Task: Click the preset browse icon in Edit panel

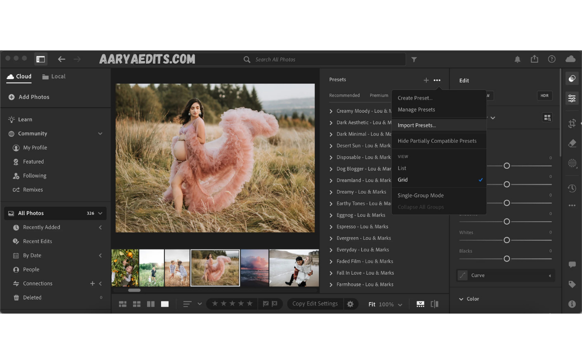Action: [x=547, y=117]
